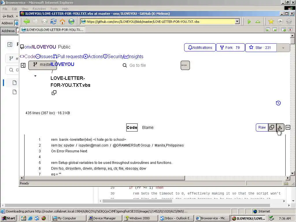Launch Internet Explorer from quick launch
Image resolution: width=296 pixels, height=222 pixels.
(30, 219)
